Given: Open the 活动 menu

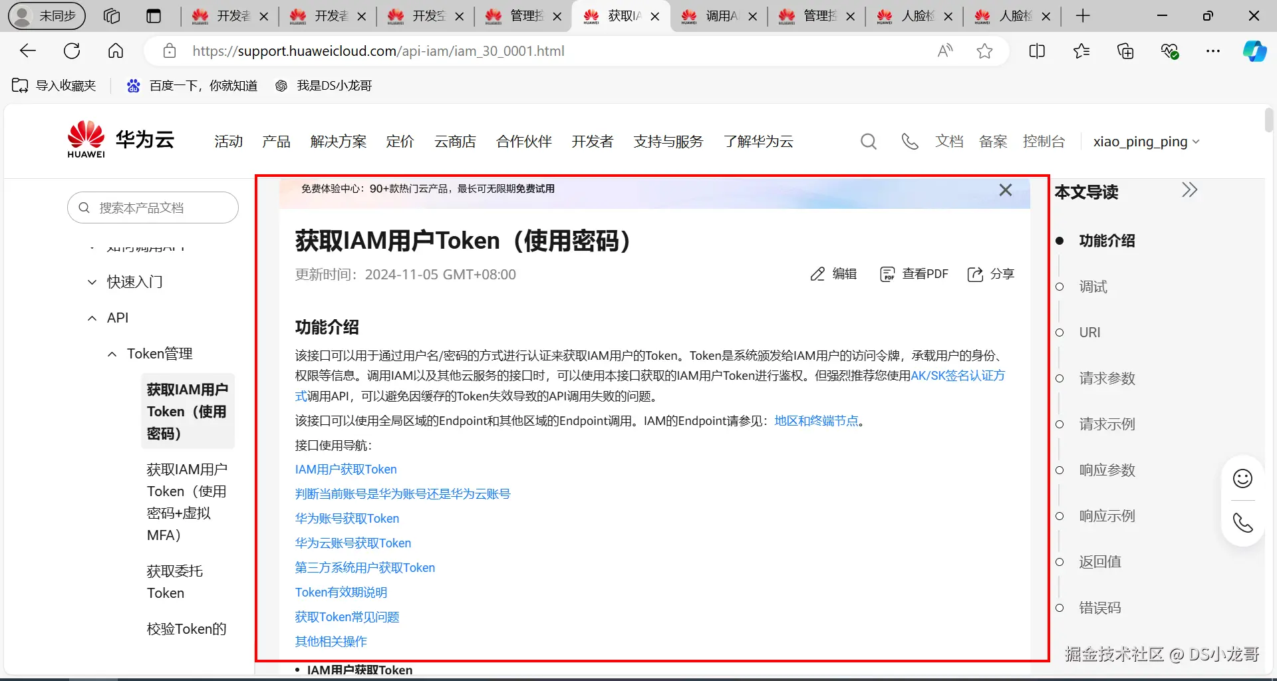Looking at the screenshot, I should pos(228,141).
